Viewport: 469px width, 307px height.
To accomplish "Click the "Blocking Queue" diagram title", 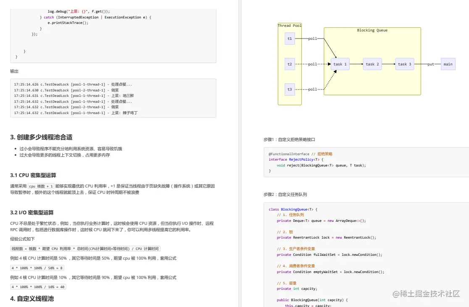I will click(x=372, y=30).
